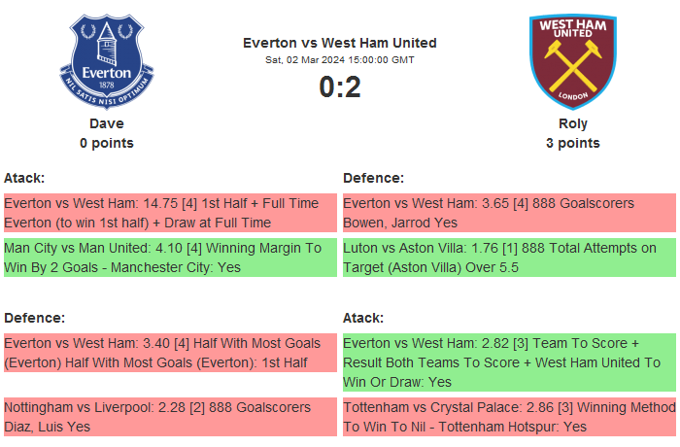Click Roly's 3 points label
This screenshot has height=447, width=680.
tap(572, 143)
